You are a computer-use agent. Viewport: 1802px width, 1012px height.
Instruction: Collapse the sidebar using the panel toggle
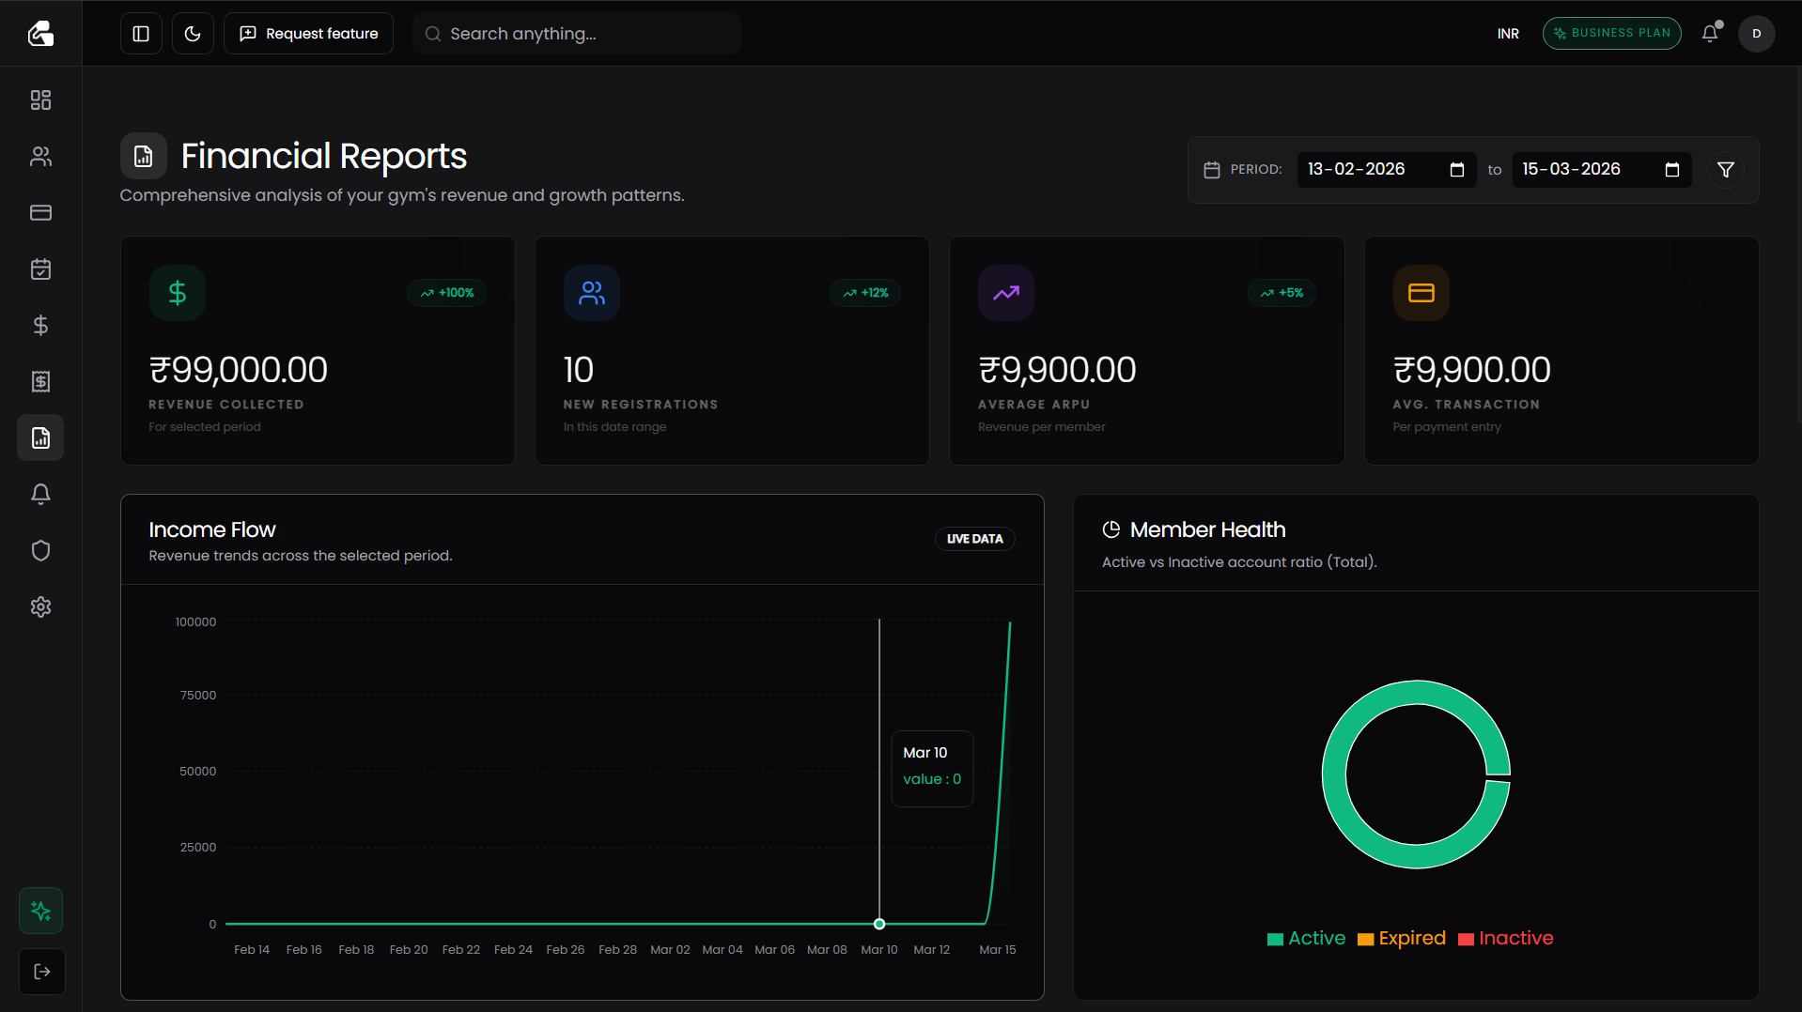tap(140, 33)
